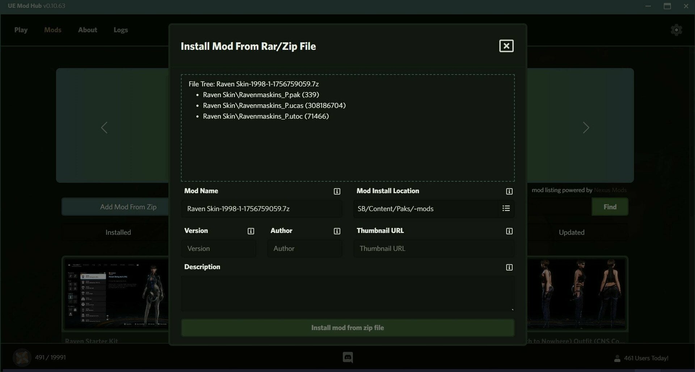Click into the Author input
695x372 pixels.
tap(305, 248)
